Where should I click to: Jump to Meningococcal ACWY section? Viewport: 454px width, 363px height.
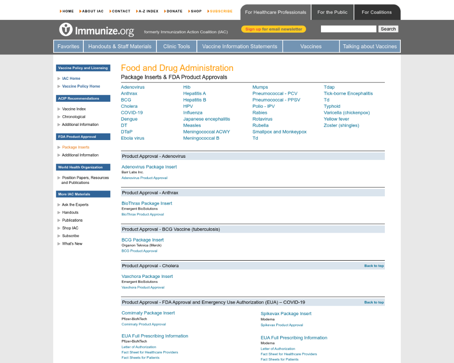tap(207, 132)
